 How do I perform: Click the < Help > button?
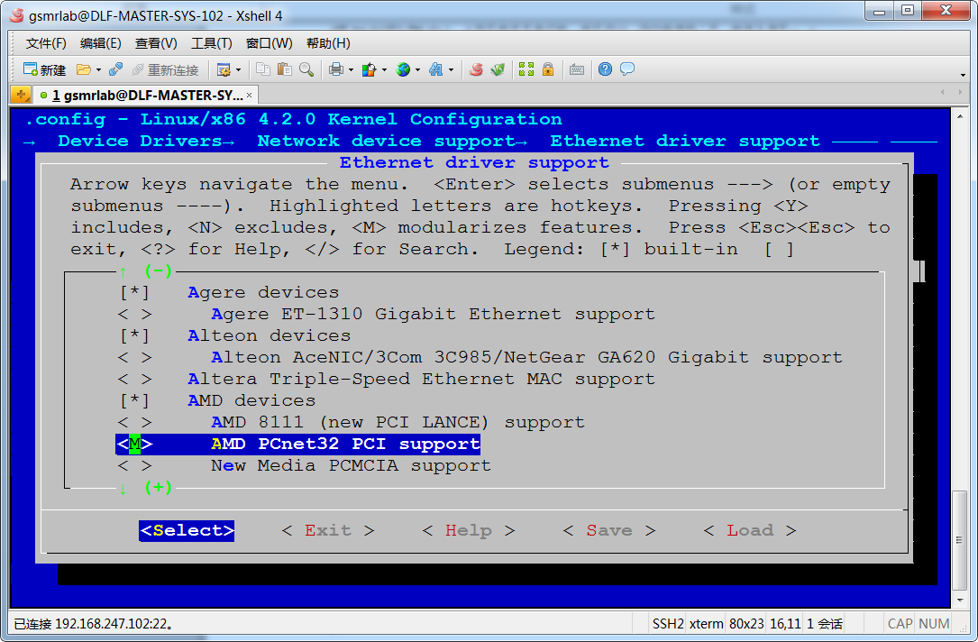(469, 530)
